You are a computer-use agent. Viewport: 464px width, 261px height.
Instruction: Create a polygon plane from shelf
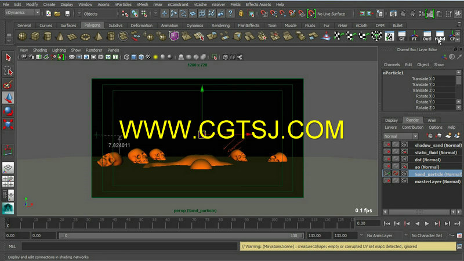point(72,37)
